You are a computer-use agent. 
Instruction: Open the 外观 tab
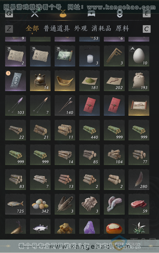(x=81, y=28)
